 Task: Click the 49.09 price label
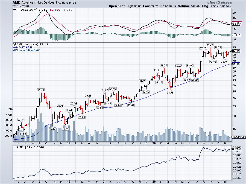click(x=187, y=80)
